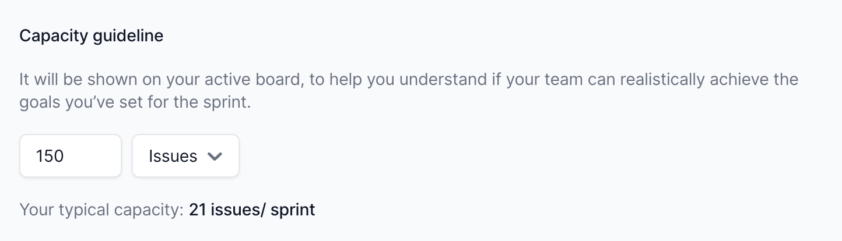This screenshot has height=241, width=842.
Task: Click 'It will be shown on your active board'
Action: [x=161, y=79]
